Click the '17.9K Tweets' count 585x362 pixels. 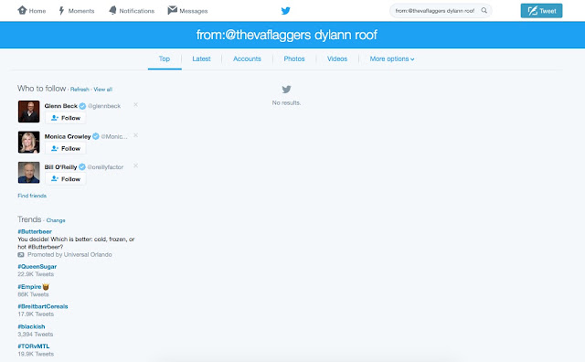click(x=36, y=314)
